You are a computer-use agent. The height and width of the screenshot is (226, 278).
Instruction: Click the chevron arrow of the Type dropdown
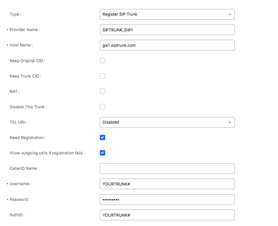tap(230, 14)
